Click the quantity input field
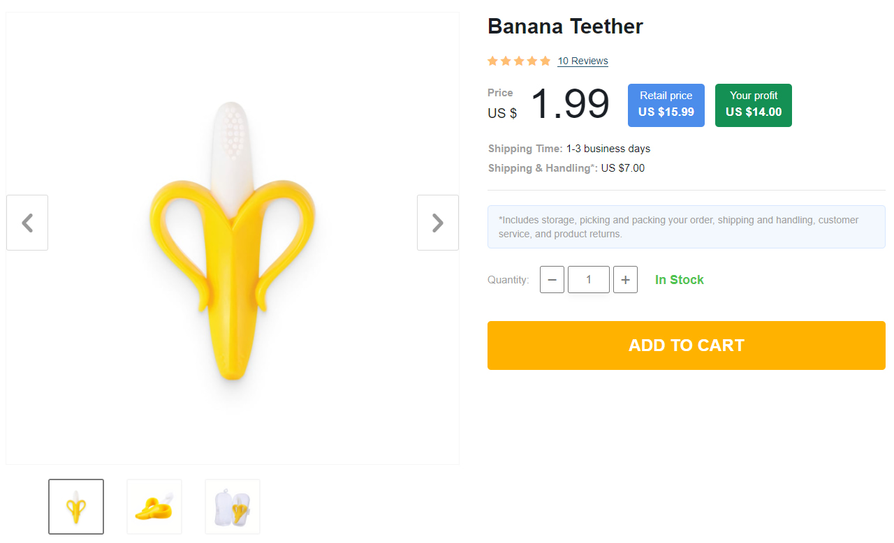Viewport: 894px width, 543px height. click(588, 279)
